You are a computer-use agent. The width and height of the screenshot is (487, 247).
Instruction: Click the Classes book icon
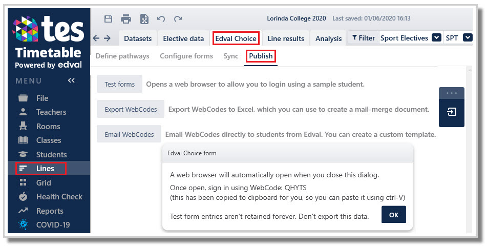coord(23,140)
